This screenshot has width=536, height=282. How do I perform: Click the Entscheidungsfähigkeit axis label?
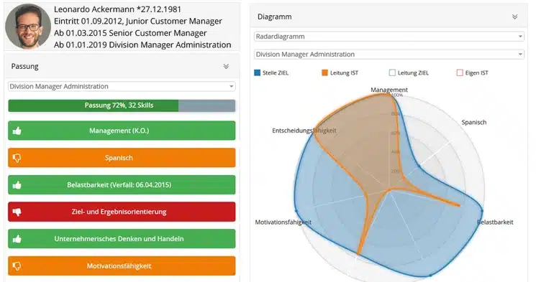304,131
